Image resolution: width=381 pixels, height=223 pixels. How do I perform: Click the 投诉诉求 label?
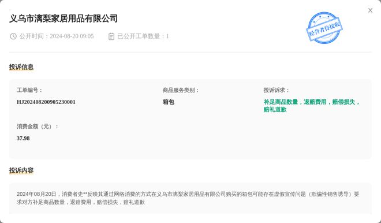pyautogui.click(x=277, y=90)
